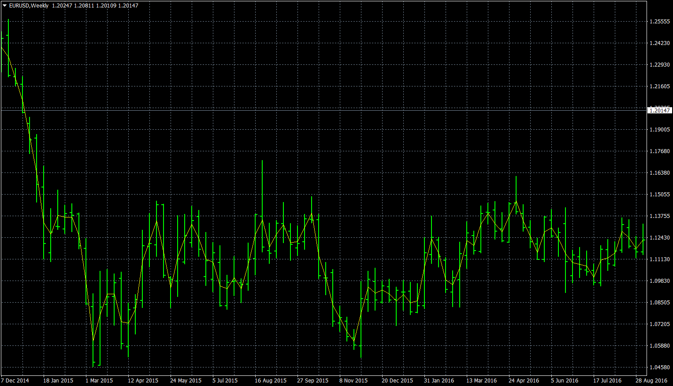Click the 28 Aug 2016 date label

pyautogui.click(x=651, y=380)
